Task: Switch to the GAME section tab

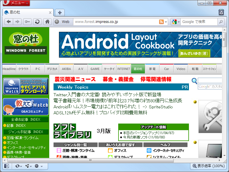Action: [x=95, y=69]
